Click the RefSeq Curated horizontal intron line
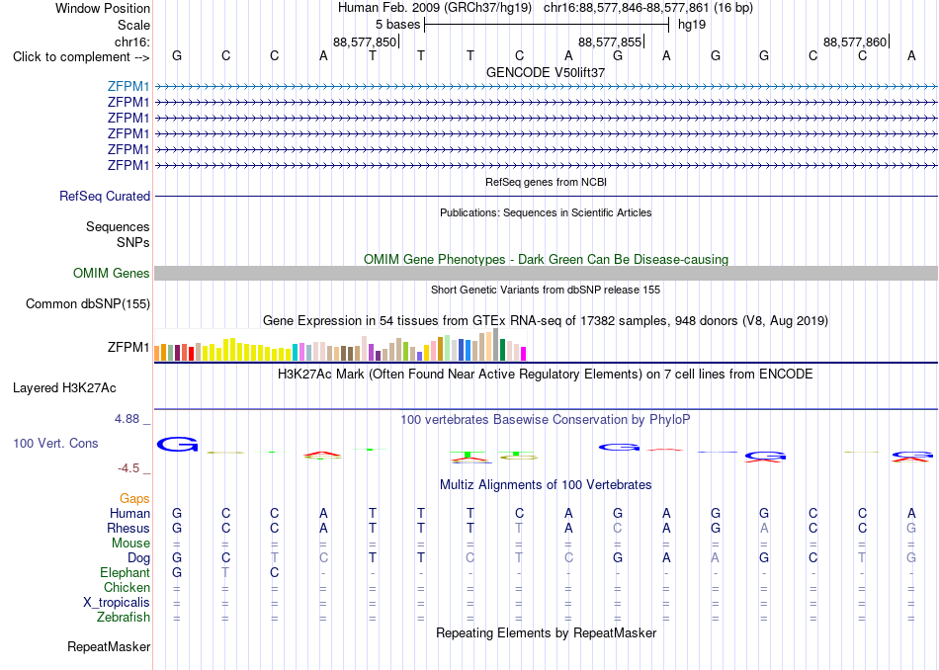 pos(546,196)
